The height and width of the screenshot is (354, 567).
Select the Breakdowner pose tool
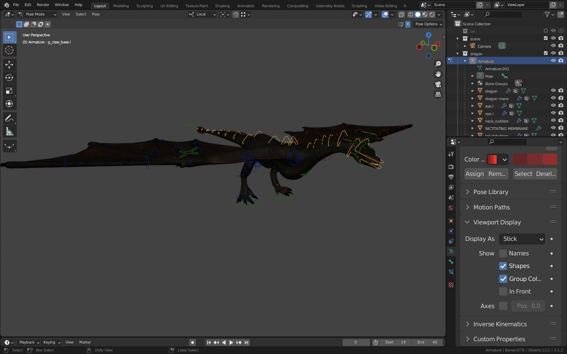coord(10,146)
